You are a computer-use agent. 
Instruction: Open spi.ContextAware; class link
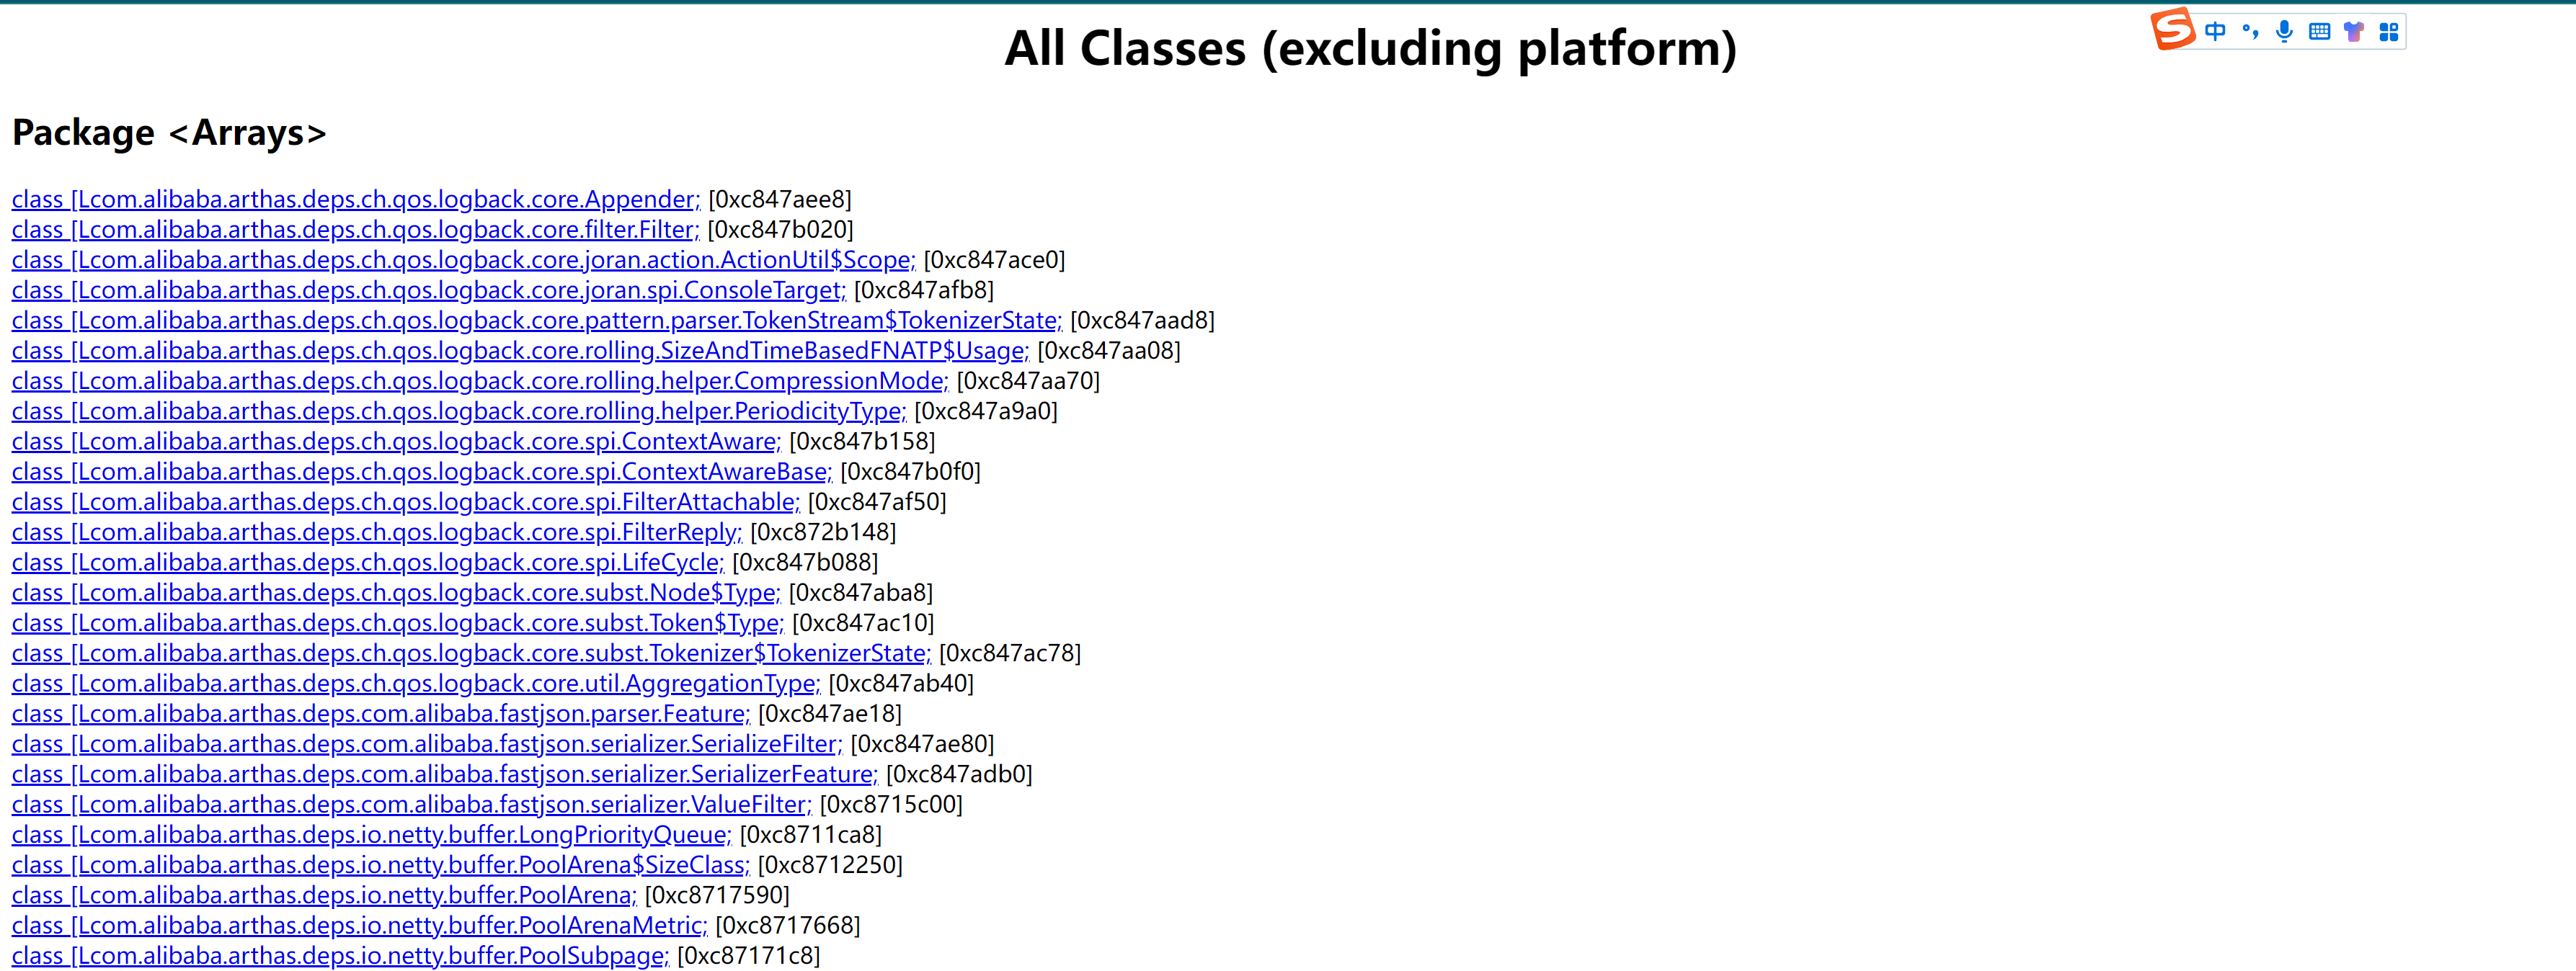point(396,442)
